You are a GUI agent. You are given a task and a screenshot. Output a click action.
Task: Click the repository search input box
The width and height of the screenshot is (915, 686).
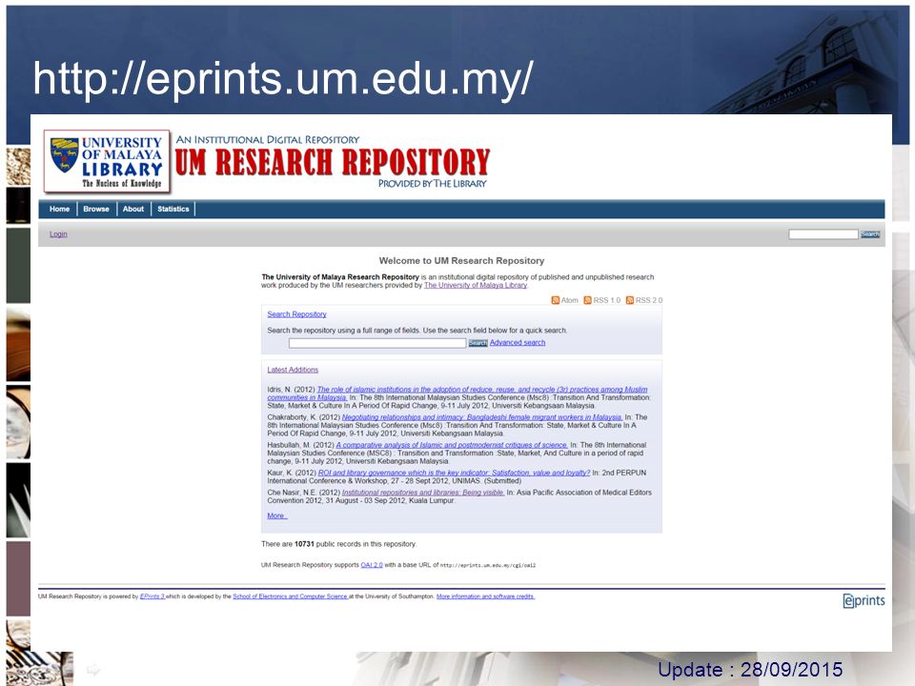[x=377, y=343]
